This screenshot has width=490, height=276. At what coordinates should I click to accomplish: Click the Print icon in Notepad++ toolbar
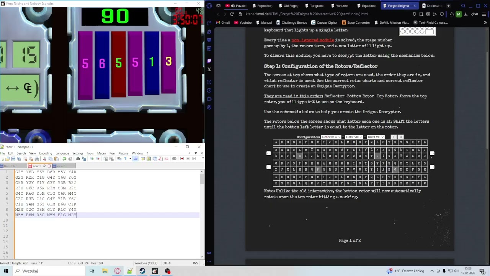click(x=37, y=159)
